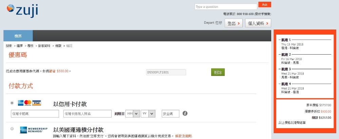Select American Express points payment radio button

point(13,129)
